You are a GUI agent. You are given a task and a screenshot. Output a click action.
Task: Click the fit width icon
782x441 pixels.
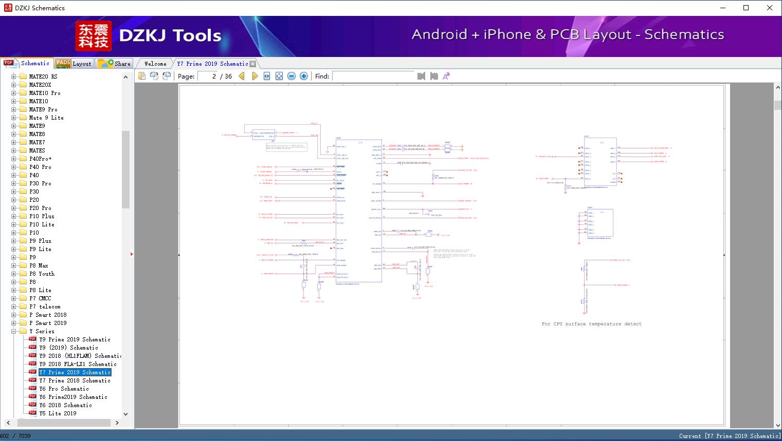tap(267, 76)
